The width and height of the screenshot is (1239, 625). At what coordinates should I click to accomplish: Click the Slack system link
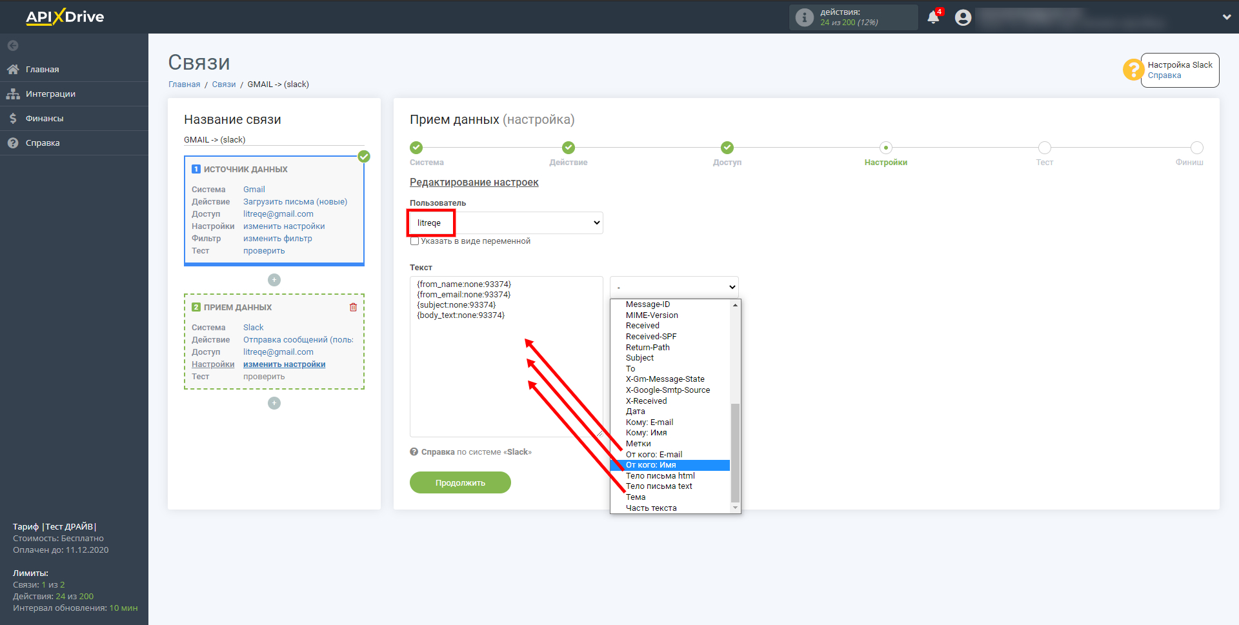[253, 328]
